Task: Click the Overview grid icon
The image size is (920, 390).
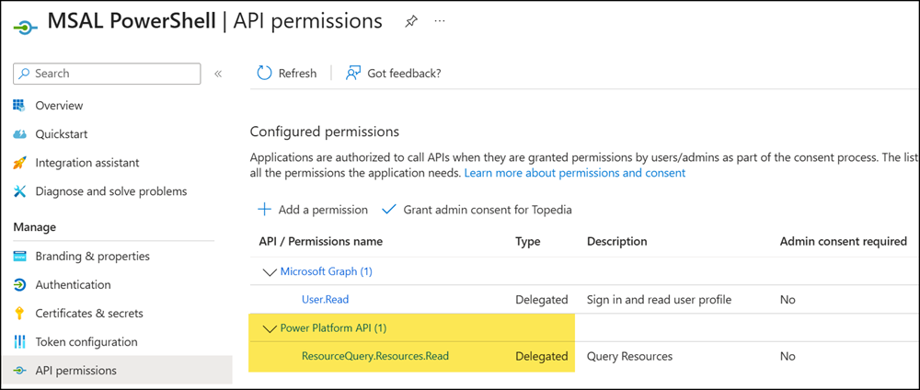Action: pyautogui.click(x=20, y=106)
